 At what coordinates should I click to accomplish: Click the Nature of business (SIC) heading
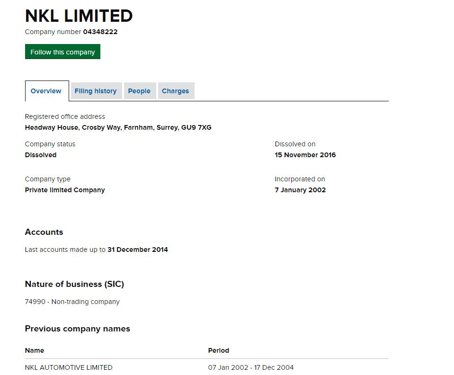74,284
